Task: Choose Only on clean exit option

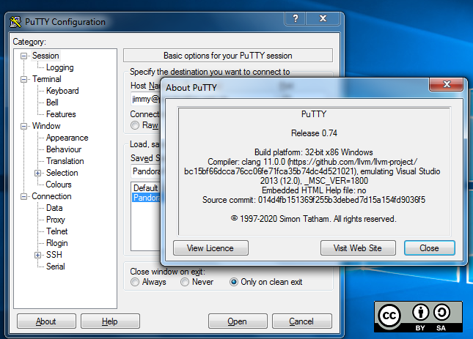Action: pyautogui.click(x=233, y=282)
